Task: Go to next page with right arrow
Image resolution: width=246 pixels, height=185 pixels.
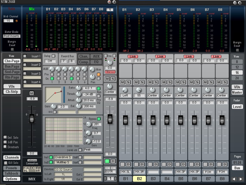Action: click(x=241, y=179)
